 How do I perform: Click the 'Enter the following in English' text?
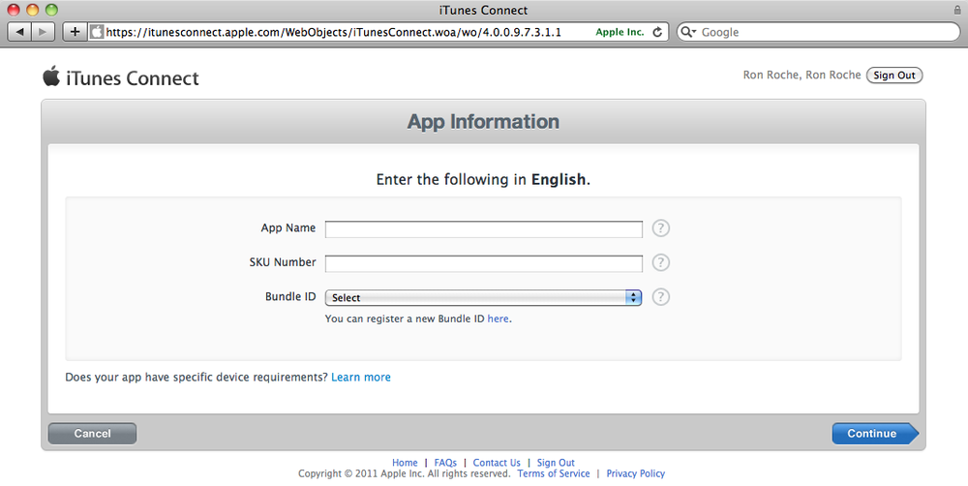(483, 180)
